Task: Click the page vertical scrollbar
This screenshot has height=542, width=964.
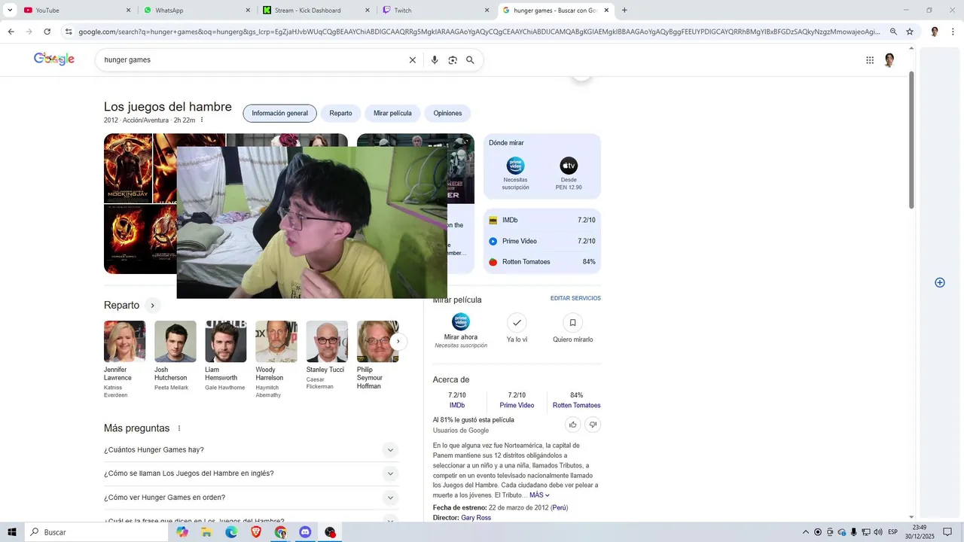Action: pos(911,140)
